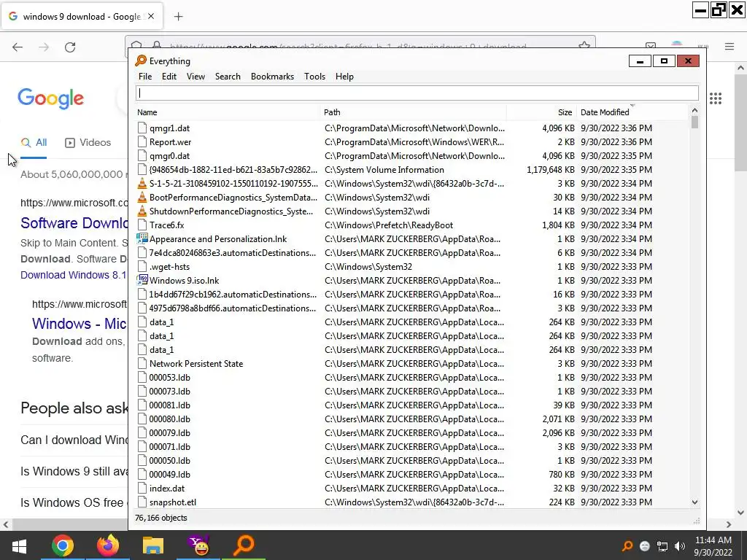Click the Google logo in Firefox
Viewport: 747px width, 560px height.
point(50,98)
